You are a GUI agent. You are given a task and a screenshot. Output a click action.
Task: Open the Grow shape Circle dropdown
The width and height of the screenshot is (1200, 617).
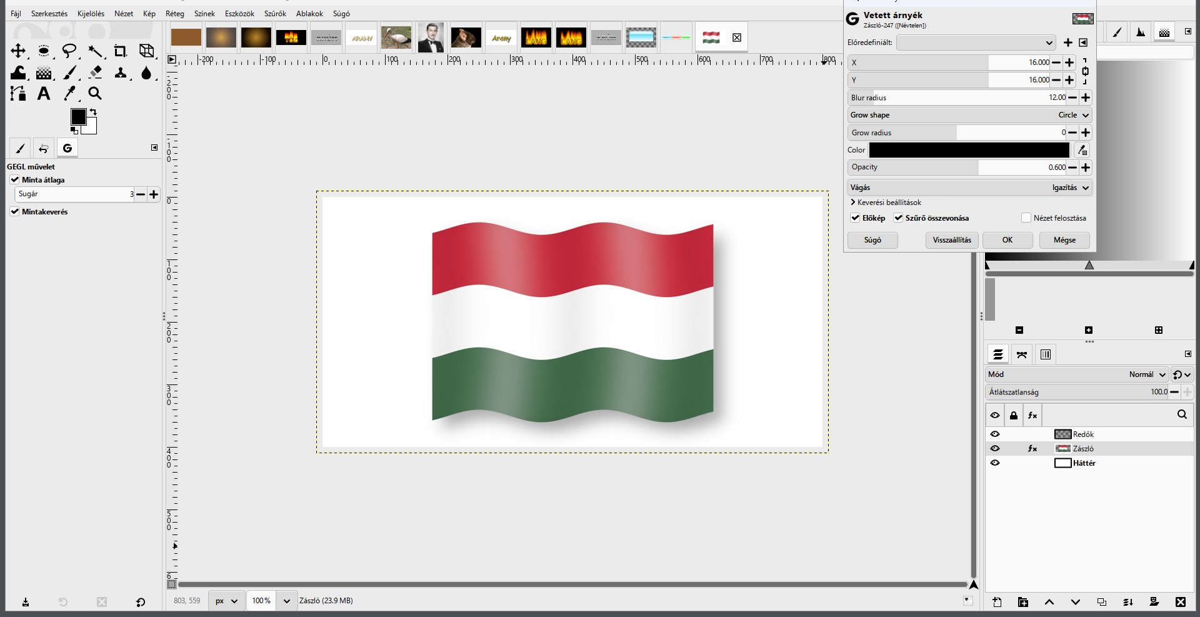969,115
